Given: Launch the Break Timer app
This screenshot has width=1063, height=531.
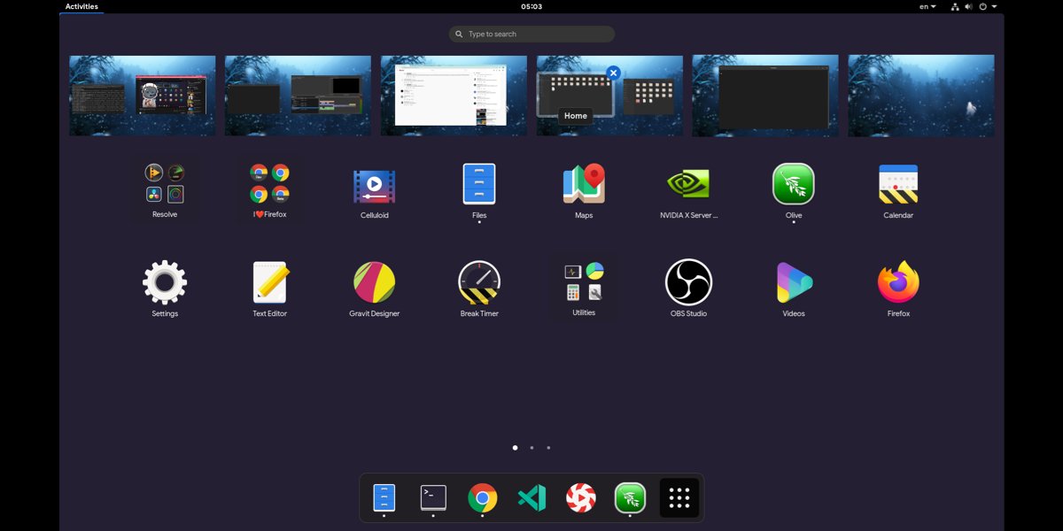Looking at the screenshot, I should point(479,289).
